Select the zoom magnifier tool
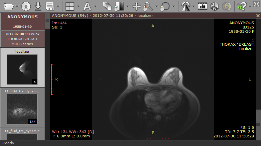The height and width of the screenshot is (146, 261). click(148, 6)
